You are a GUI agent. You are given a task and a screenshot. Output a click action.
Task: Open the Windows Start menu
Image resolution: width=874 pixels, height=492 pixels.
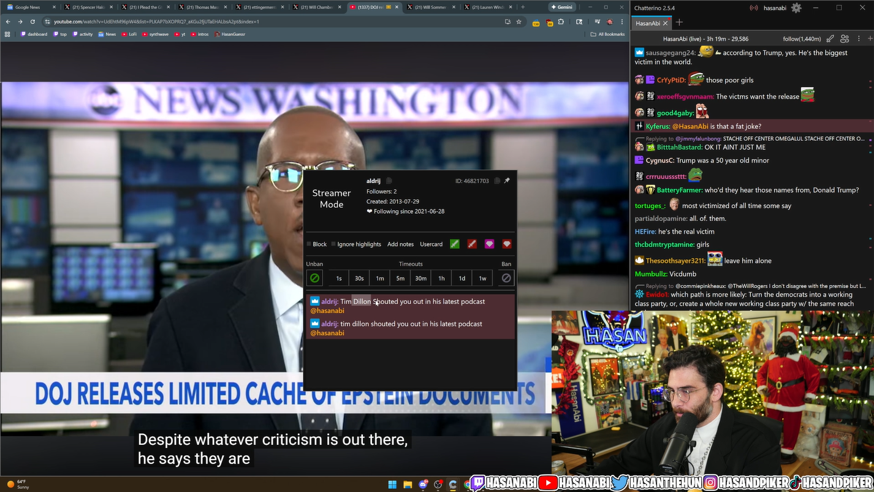tap(392, 485)
